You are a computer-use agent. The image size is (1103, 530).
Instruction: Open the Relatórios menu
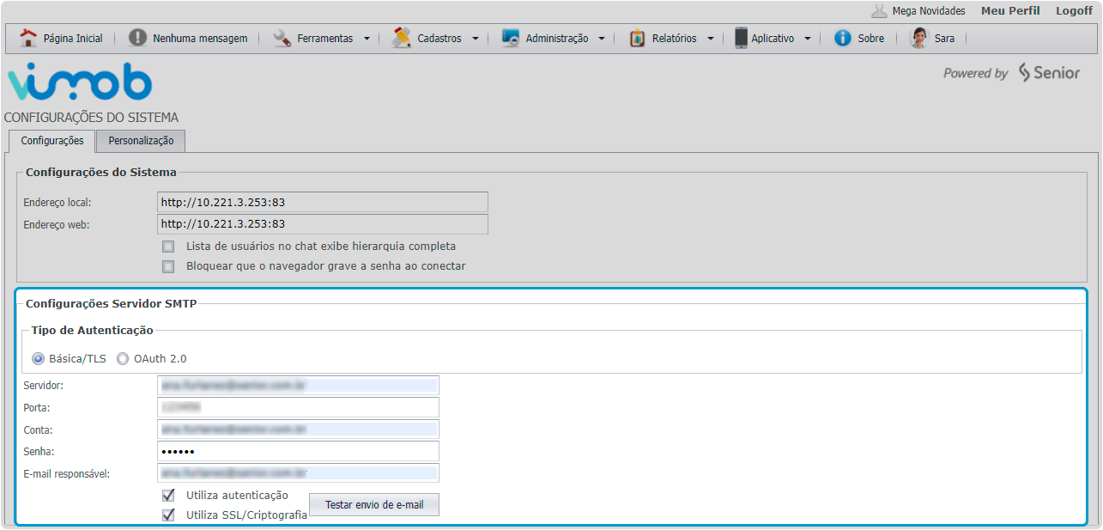coord(672,38)
